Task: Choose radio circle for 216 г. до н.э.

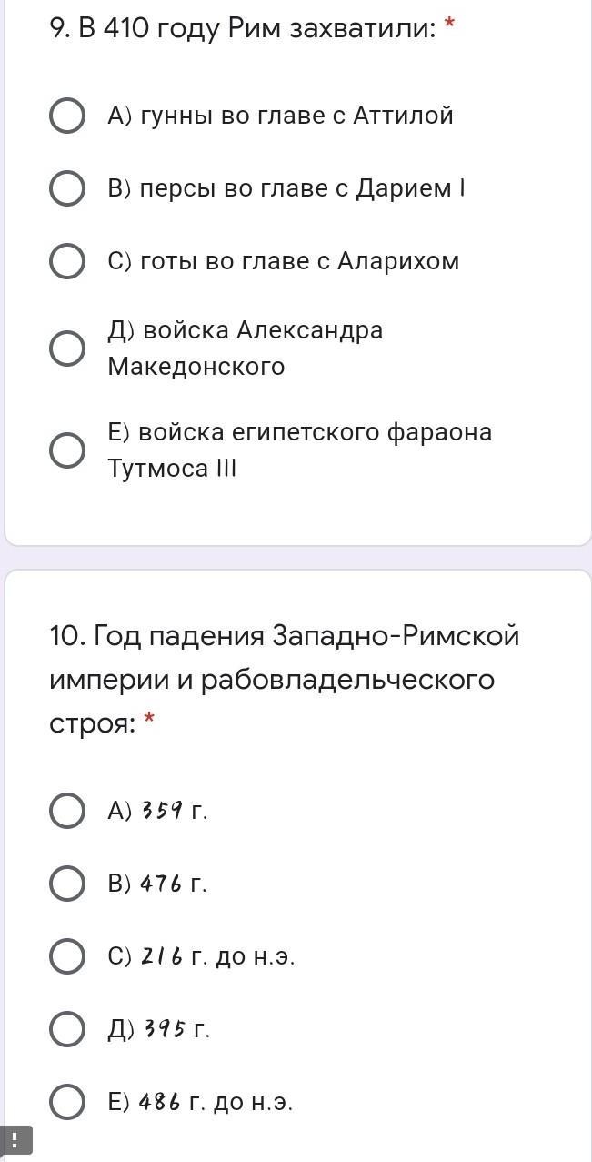Action: pos(66,956)
